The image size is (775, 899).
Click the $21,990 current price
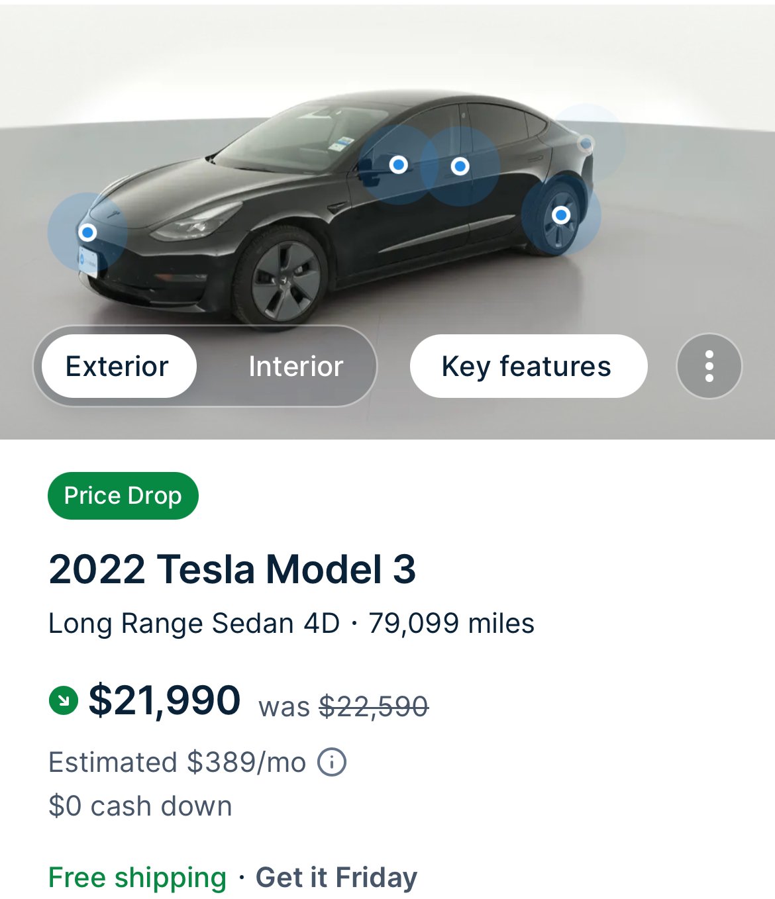[164, 700]
